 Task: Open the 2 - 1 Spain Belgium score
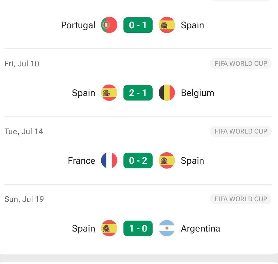click(x=138, y=93)
